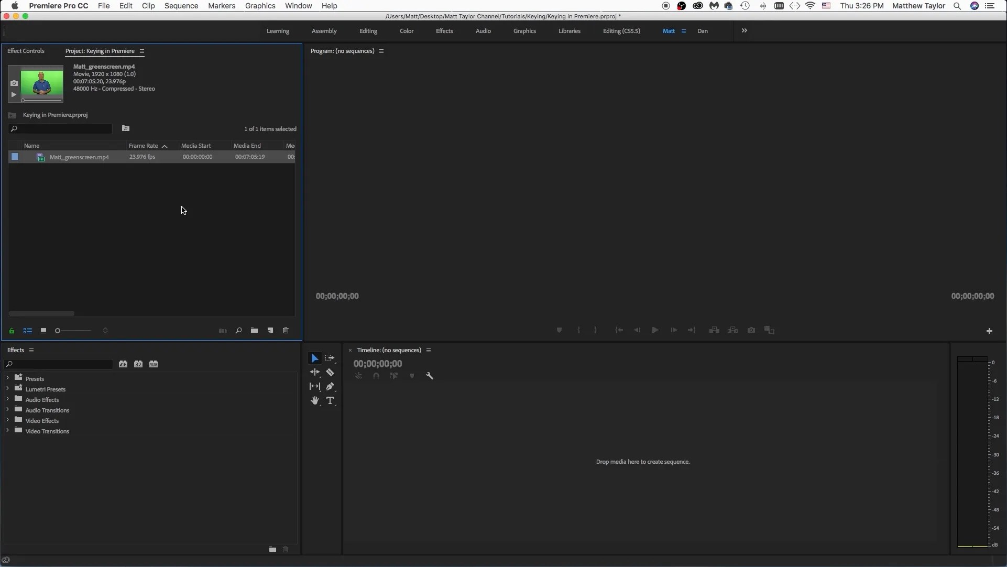Click the Timeline Settings wrench icon
This screenshot has height=567, width=1007.
pyautogui.click(x=430, y=375)
